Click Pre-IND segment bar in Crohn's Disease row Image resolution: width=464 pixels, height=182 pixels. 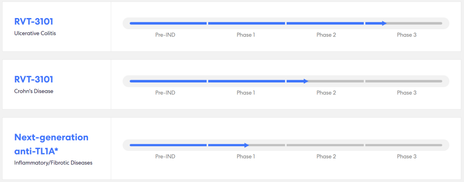tap(168, 81)
